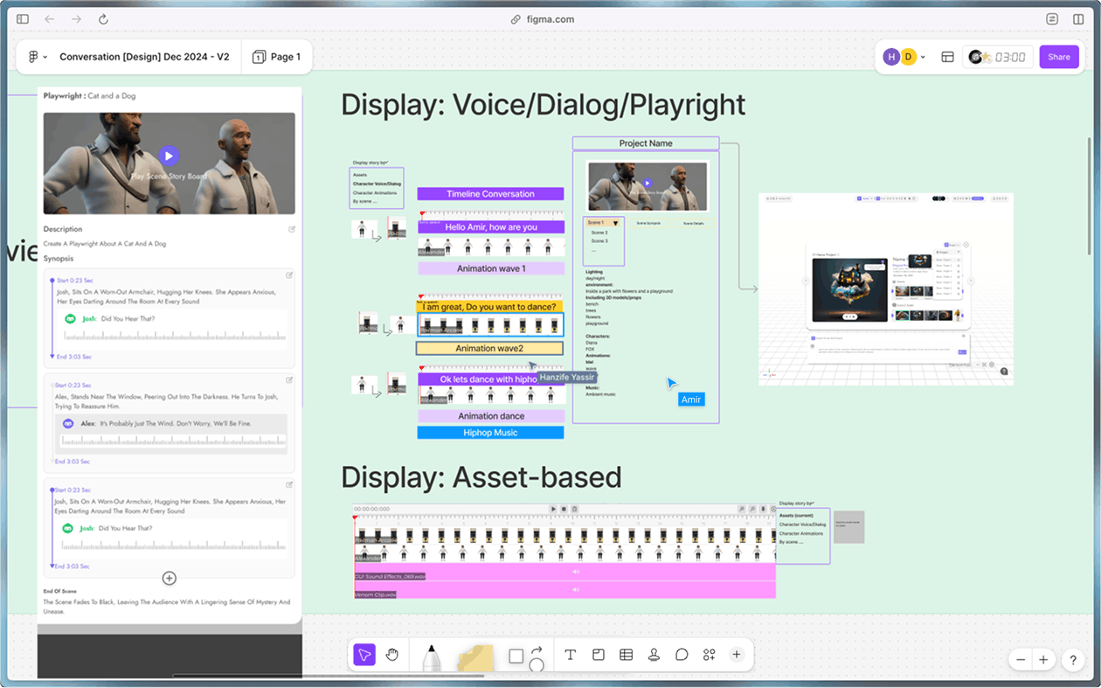The image size is (1101, 688).
Task: Select the D user avatar
Action: coord(909,57)
